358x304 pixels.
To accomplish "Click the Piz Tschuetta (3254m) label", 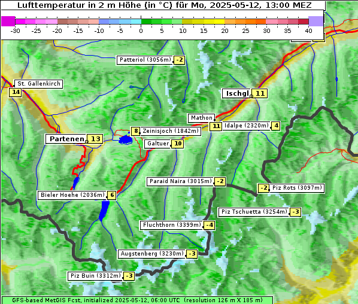I will (x=254, y=212).
